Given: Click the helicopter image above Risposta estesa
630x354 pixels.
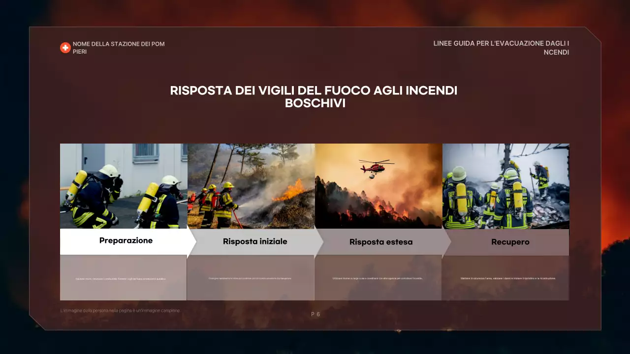Looking at the screenshot, I should pyautogui.click(x=378, y=186).
